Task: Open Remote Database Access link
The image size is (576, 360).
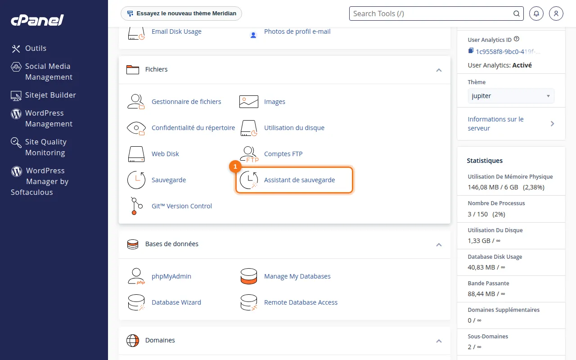Action: point(301,302)
